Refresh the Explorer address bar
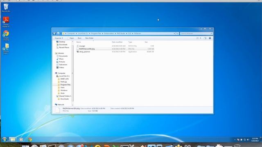This screenshot has width=262, height=147. pos(177,33)
